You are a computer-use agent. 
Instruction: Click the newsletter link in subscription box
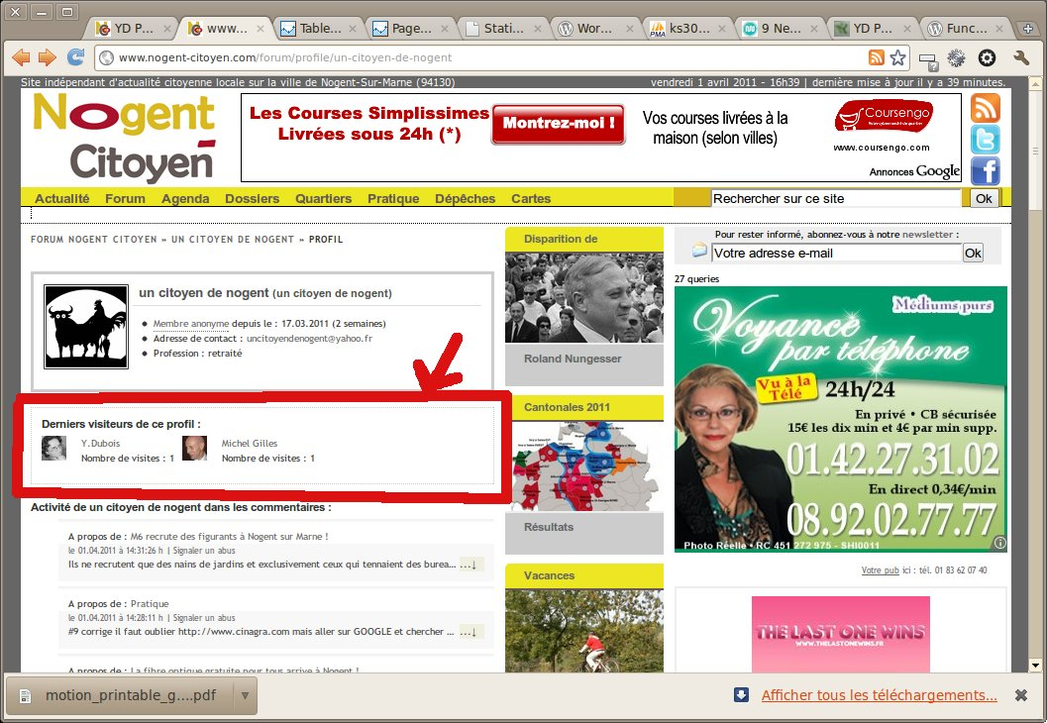tap(927, 235)
